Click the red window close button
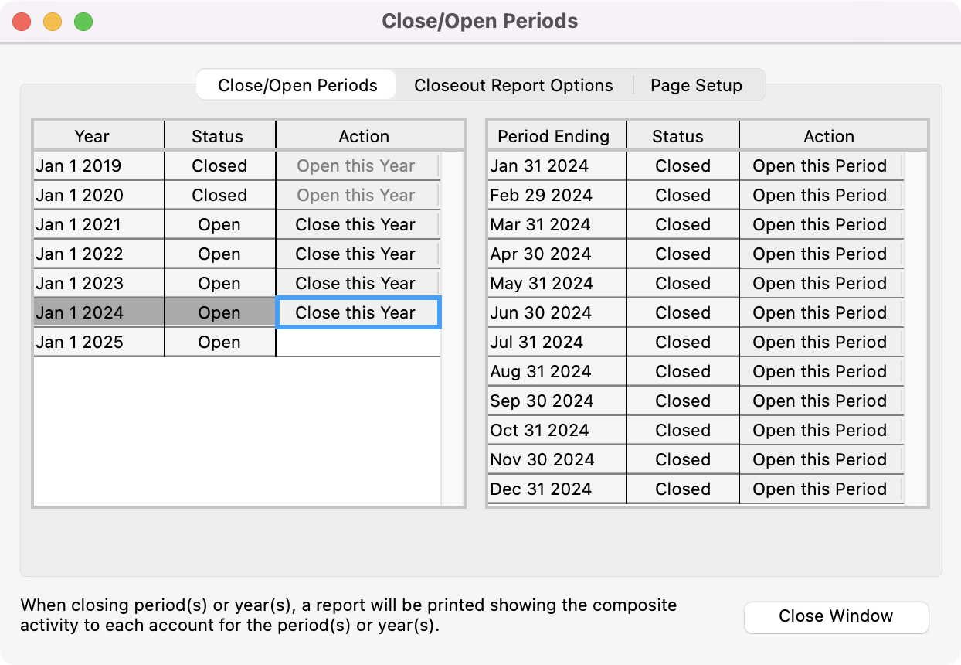Viewport: 961px width, 665px height. pyautogui.click(x=22, y=22)
